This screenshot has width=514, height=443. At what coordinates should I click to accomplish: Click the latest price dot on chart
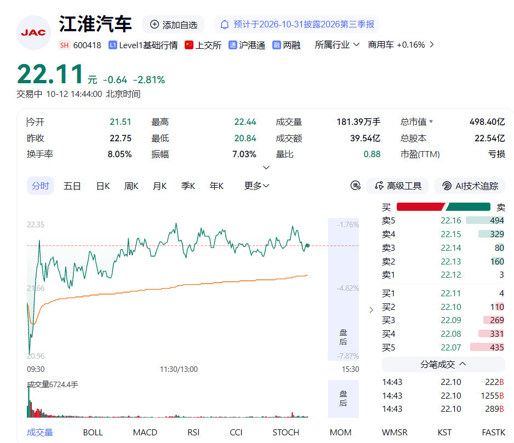point(307,245)
